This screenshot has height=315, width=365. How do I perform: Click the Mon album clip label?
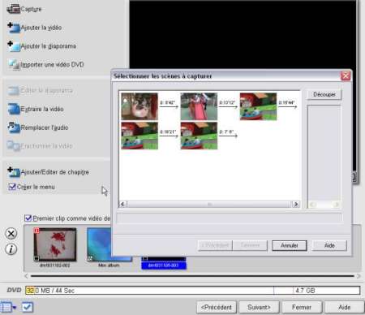(x=109, y=265)
